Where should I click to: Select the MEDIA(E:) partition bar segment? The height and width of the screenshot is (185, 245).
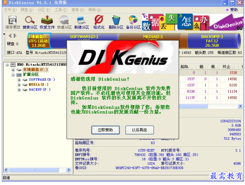point(153,36)
